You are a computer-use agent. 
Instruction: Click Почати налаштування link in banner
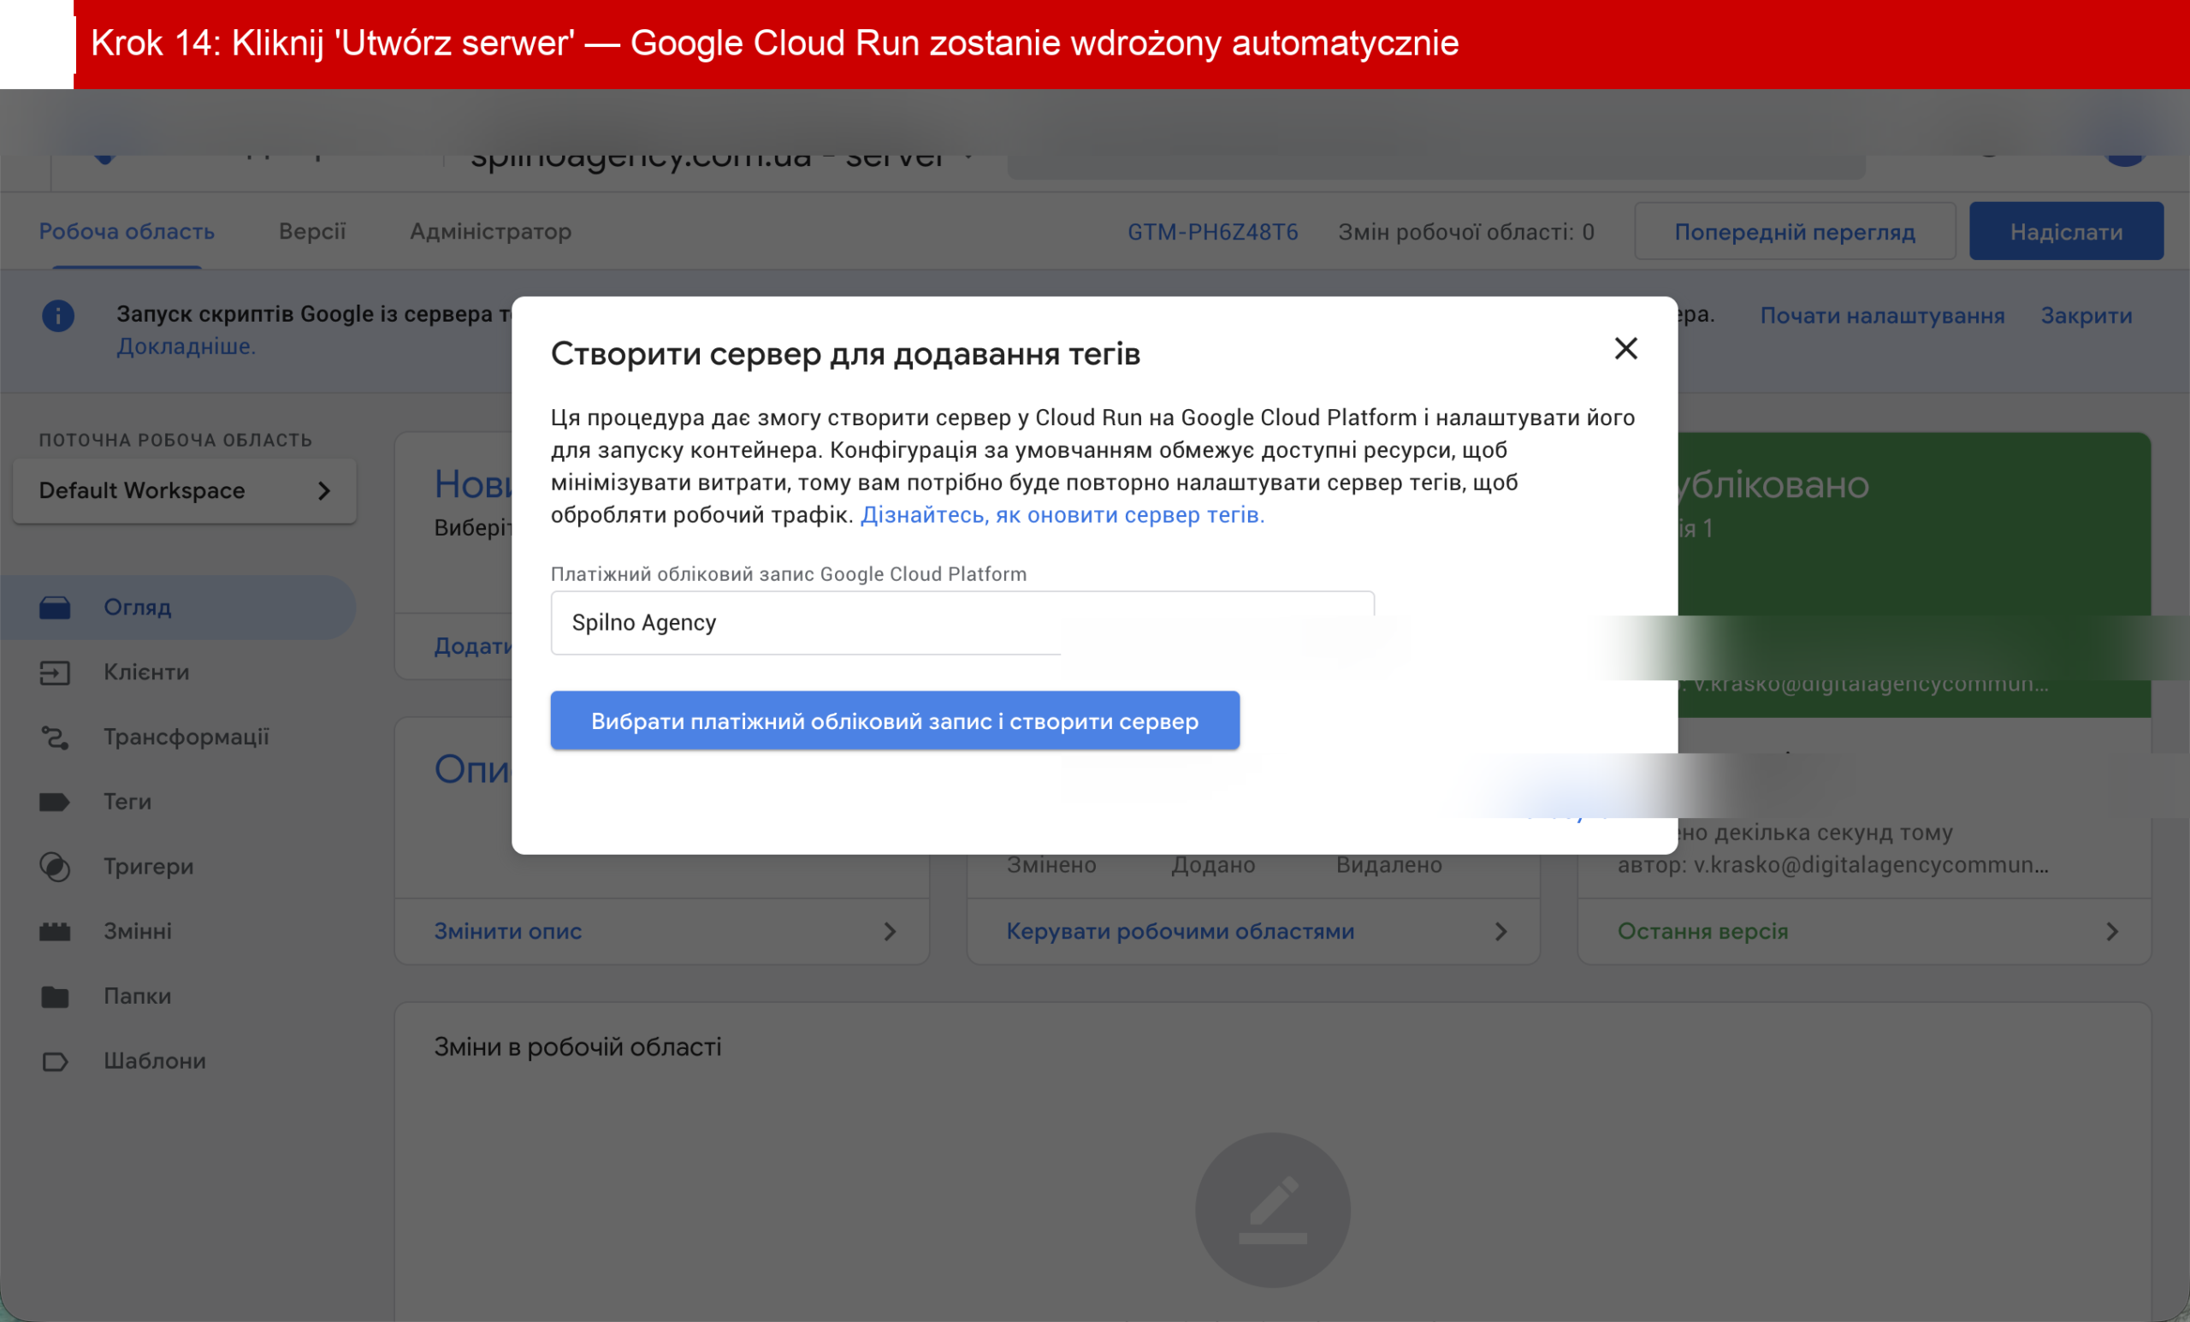(1881, 316)
